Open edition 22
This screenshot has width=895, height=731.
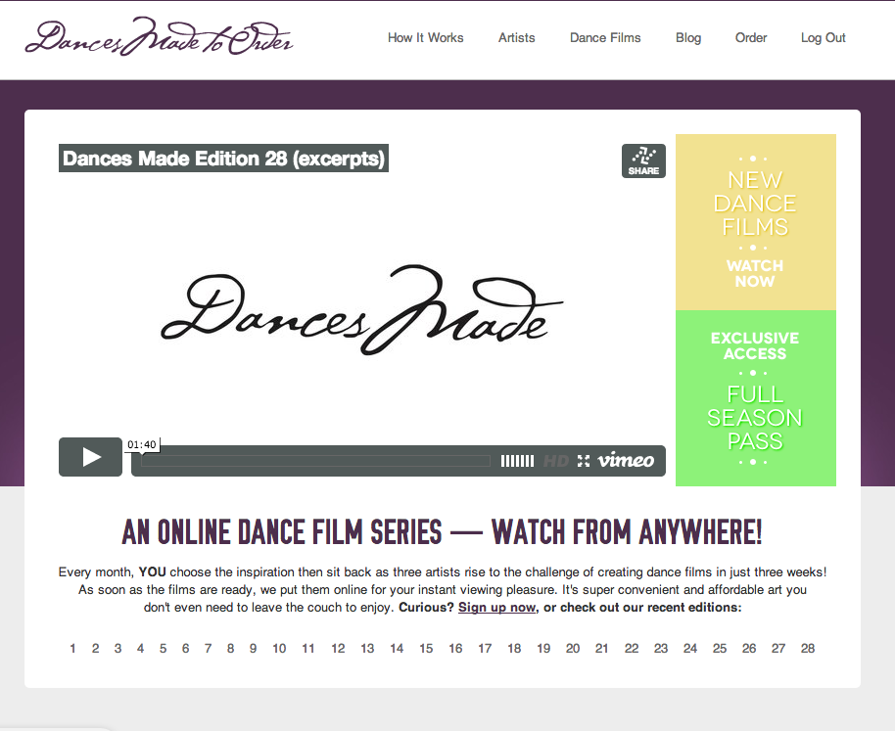(x=632, y=649)
